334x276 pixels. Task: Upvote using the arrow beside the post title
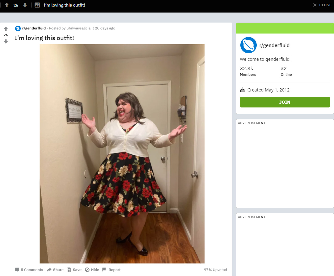[6, 29]
